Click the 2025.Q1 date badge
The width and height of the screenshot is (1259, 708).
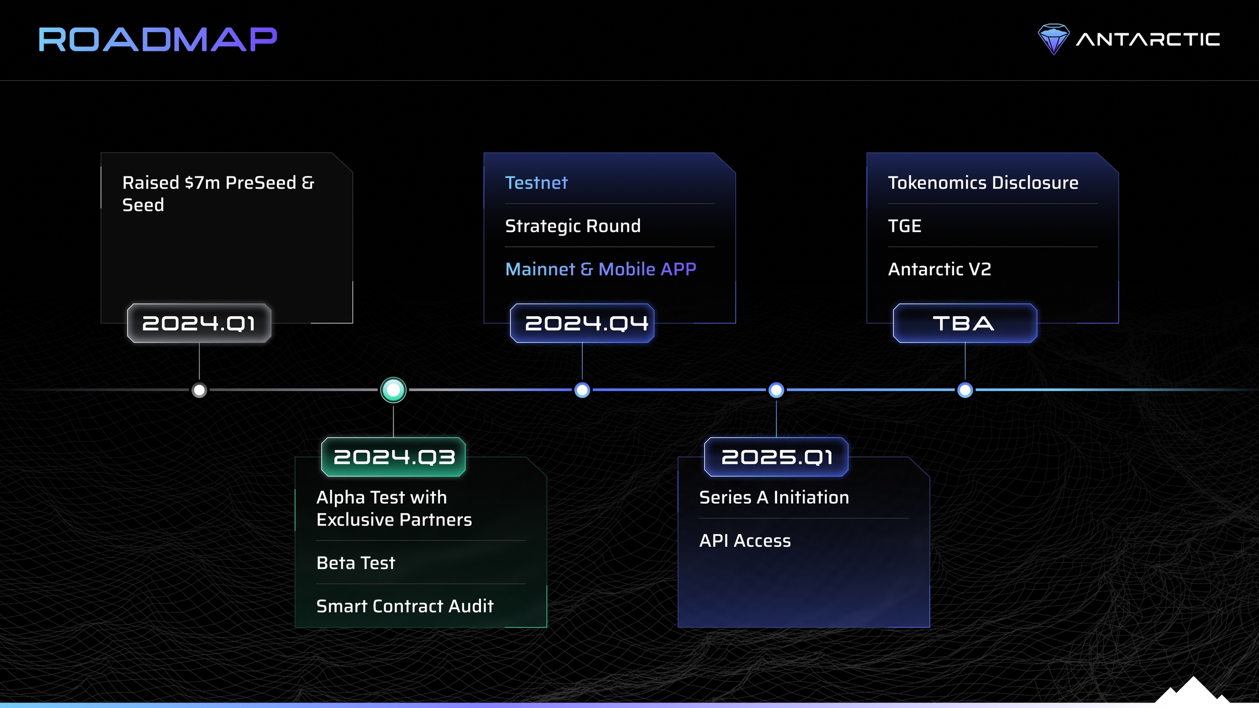click(x=776, y=457)
